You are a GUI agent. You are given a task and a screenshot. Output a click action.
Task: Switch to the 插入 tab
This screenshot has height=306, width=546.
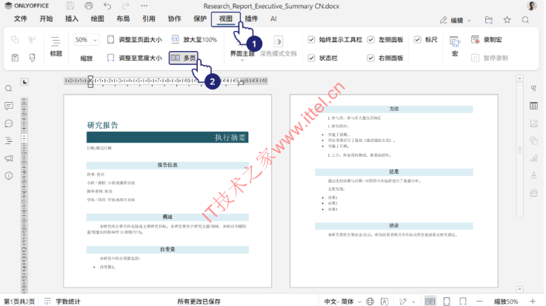(72, 18)
